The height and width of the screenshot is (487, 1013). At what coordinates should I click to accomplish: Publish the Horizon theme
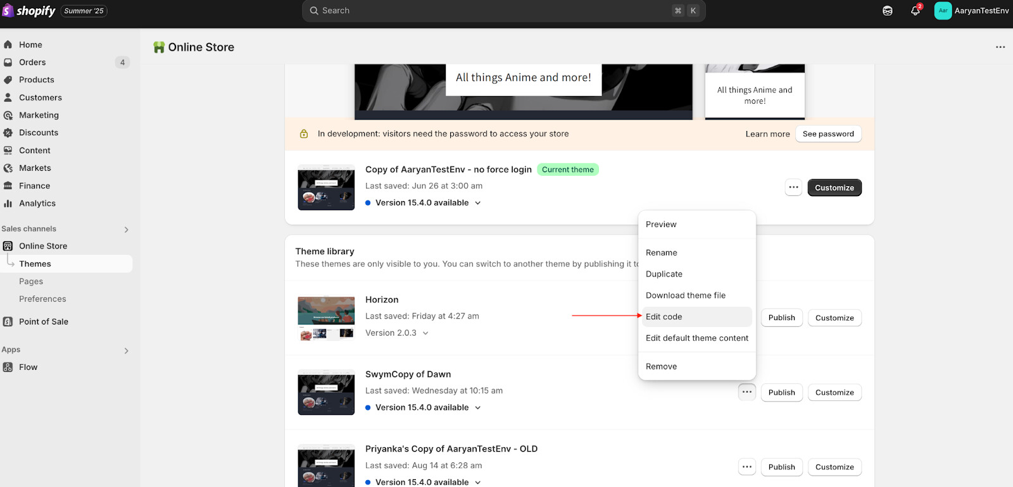[782, 317]
